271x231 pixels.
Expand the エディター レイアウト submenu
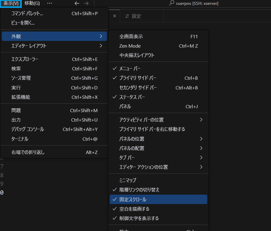(54, 46)
